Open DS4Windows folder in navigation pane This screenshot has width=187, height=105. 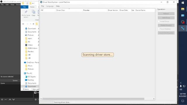click(32, 48)
